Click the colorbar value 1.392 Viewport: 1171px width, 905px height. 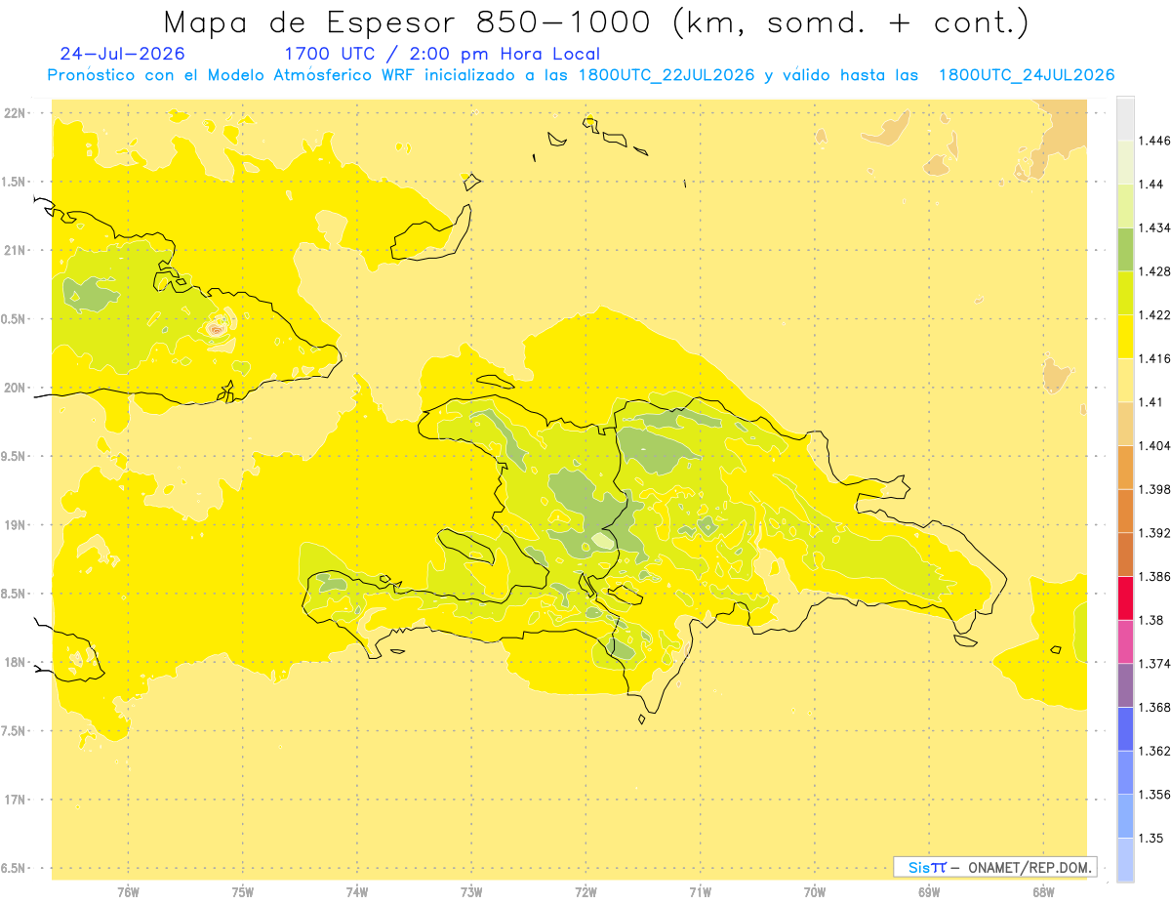tap(1155, 533)
